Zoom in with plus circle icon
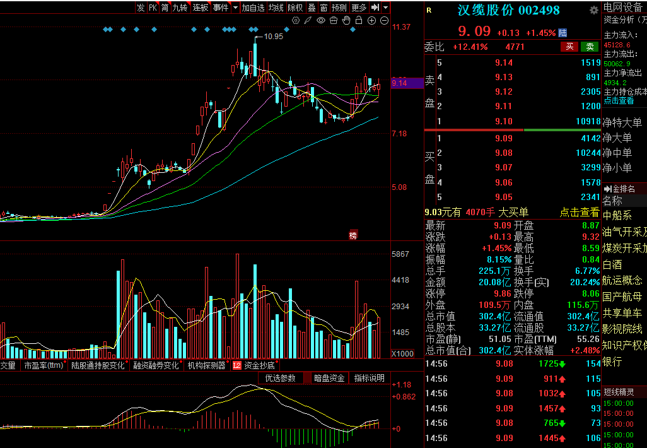The width and height of the screenshot is (647, 448). click(372, 20)
